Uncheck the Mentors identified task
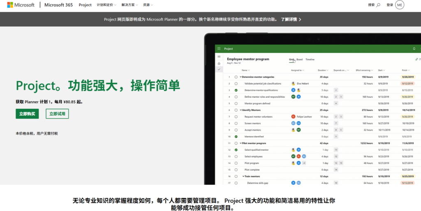The image size is (421, 211). coord(236,136)
